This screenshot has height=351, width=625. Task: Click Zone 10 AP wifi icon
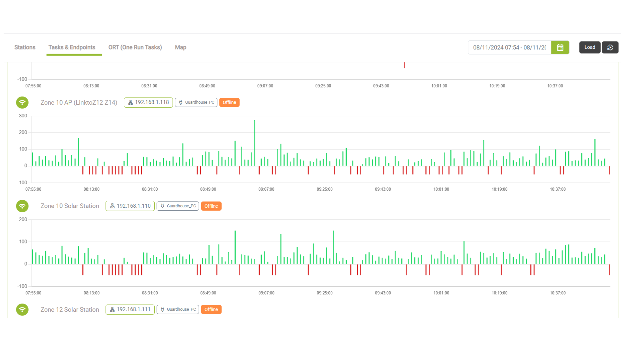coord(22,103)
